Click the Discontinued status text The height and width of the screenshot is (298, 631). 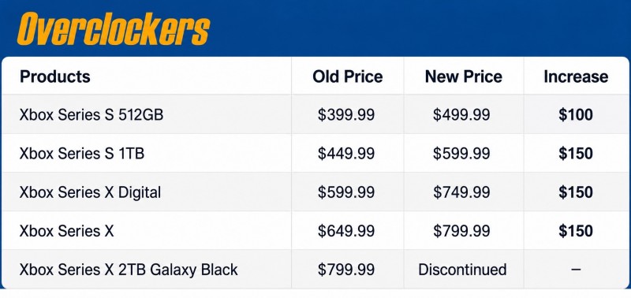(x=462, y=270)
